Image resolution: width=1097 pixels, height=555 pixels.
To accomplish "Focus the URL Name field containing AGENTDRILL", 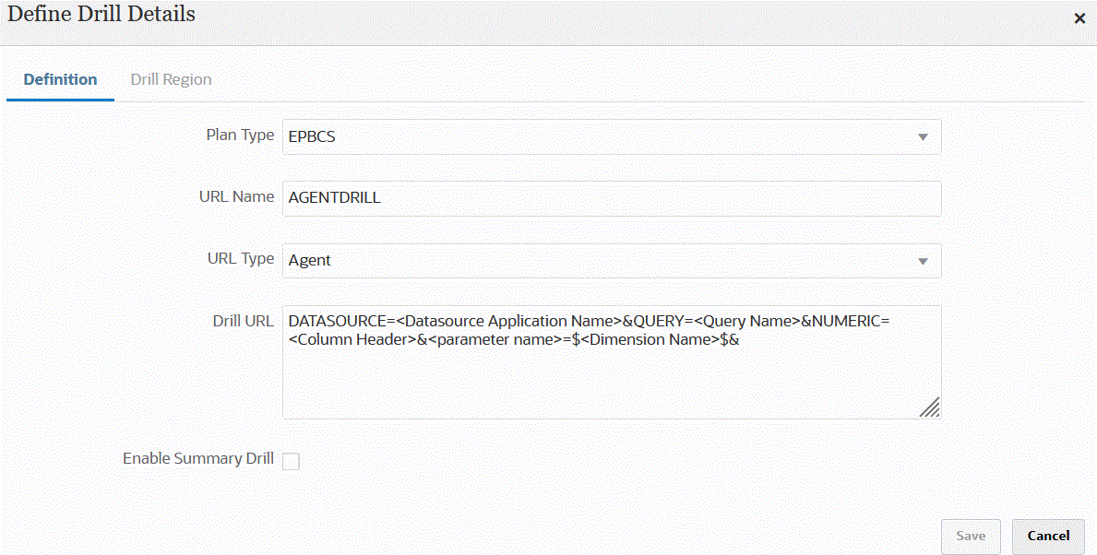I will tap(611, 198).
